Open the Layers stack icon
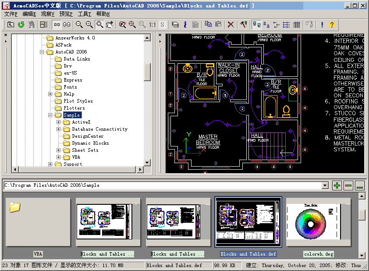369x271 pixels. [x=175, y=25]
